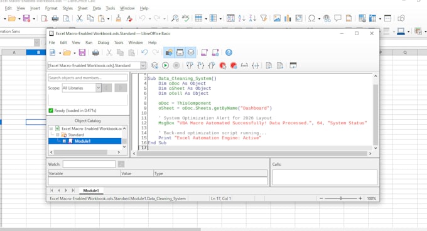Screen dimensions: 427x231
Task: Click the add watch button beside Watch field
Action: 121,164
